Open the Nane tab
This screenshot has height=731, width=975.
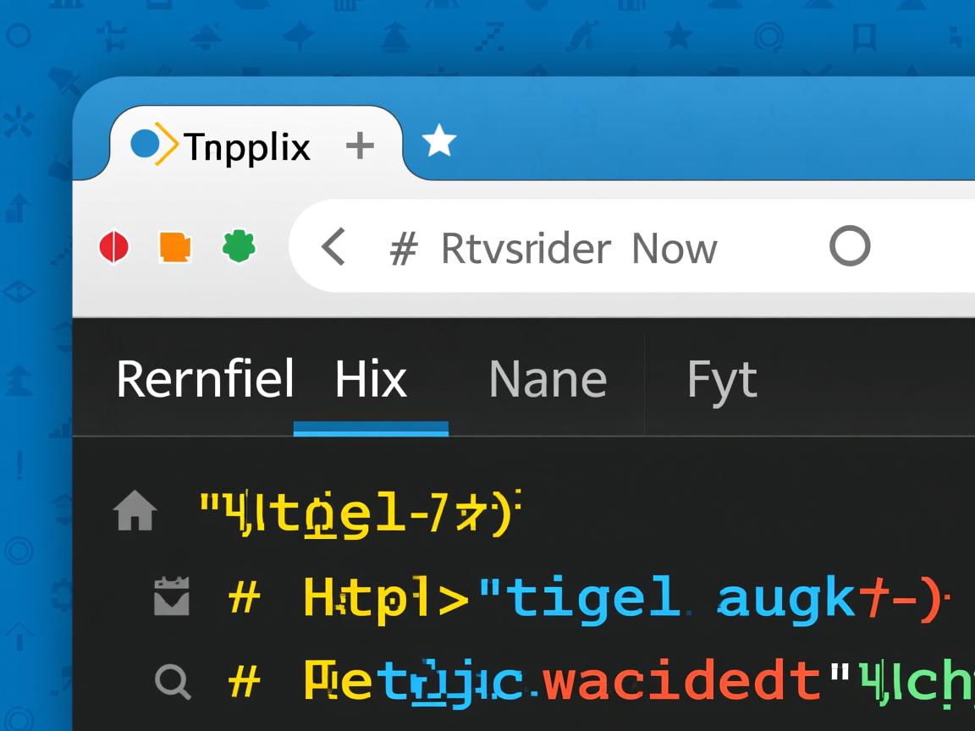click(548, 379)
